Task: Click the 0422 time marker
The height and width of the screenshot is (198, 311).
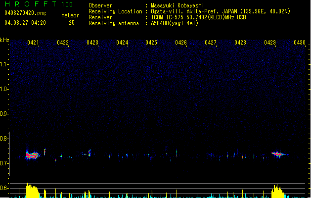Action: pos(63,43)
